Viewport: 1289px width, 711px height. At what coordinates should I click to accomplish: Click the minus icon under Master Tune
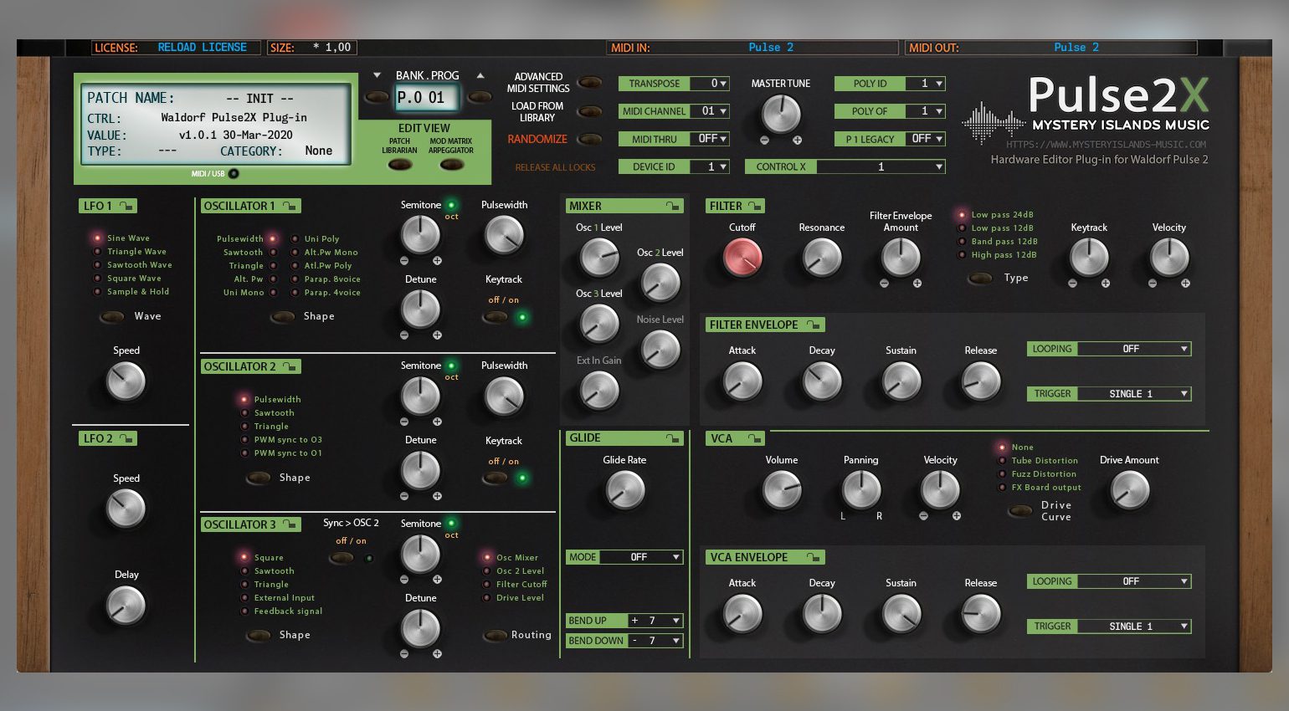(x=764, y=141)
